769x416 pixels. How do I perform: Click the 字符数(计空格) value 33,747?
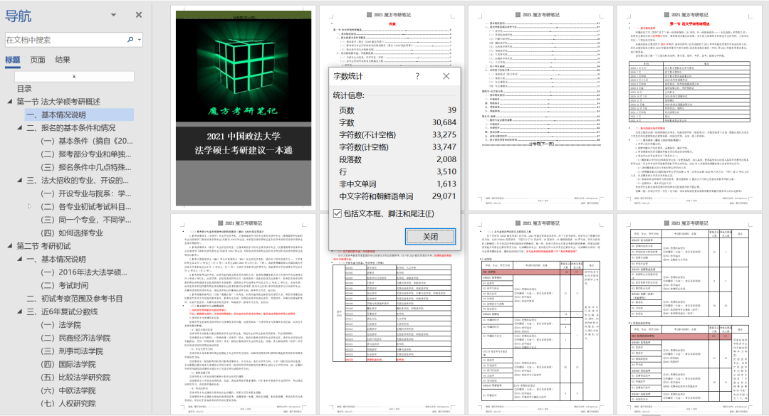(x=444, y=147)
